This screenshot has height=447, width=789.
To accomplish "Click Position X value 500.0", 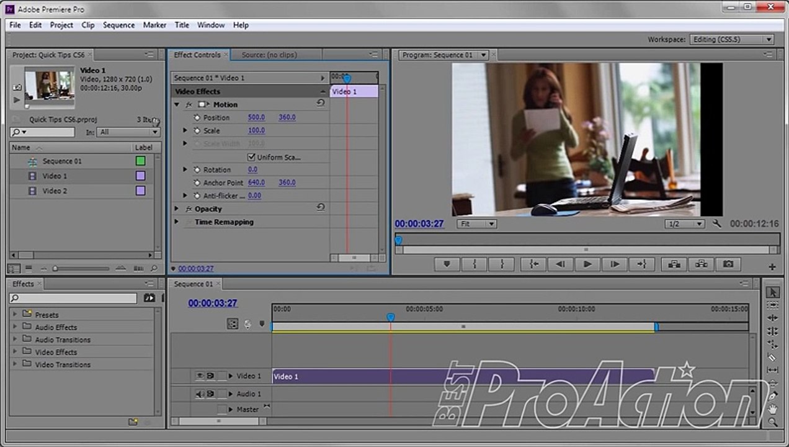I will pyautogui.click(x=256, y=117).
